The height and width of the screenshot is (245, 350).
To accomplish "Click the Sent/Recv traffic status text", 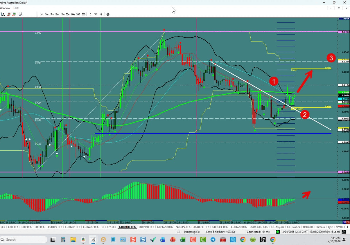I will click(221, 232).
